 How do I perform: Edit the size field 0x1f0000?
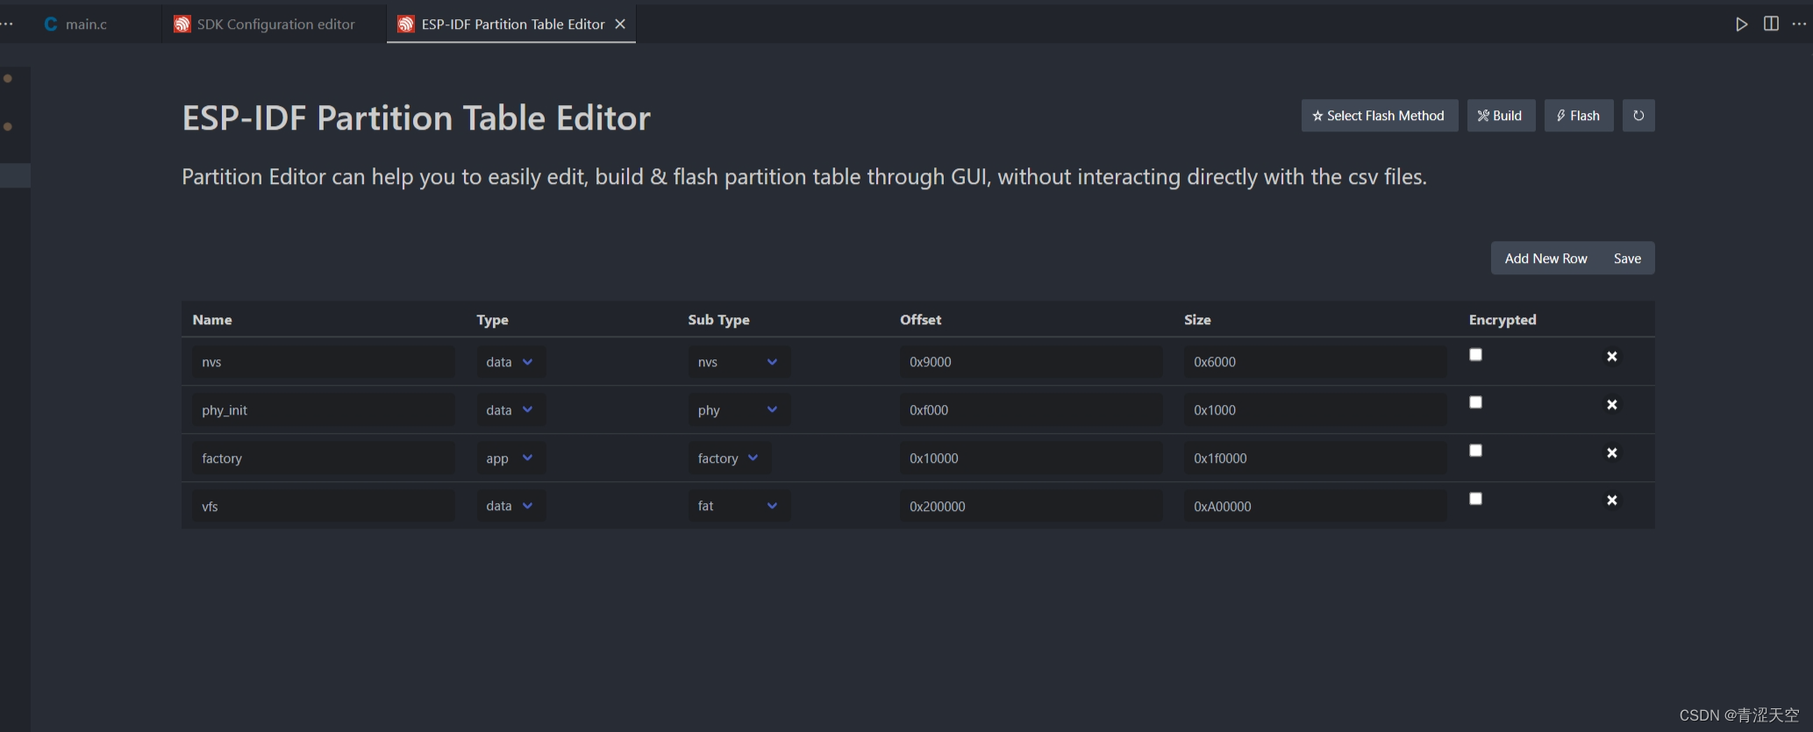click(1315, 458)
